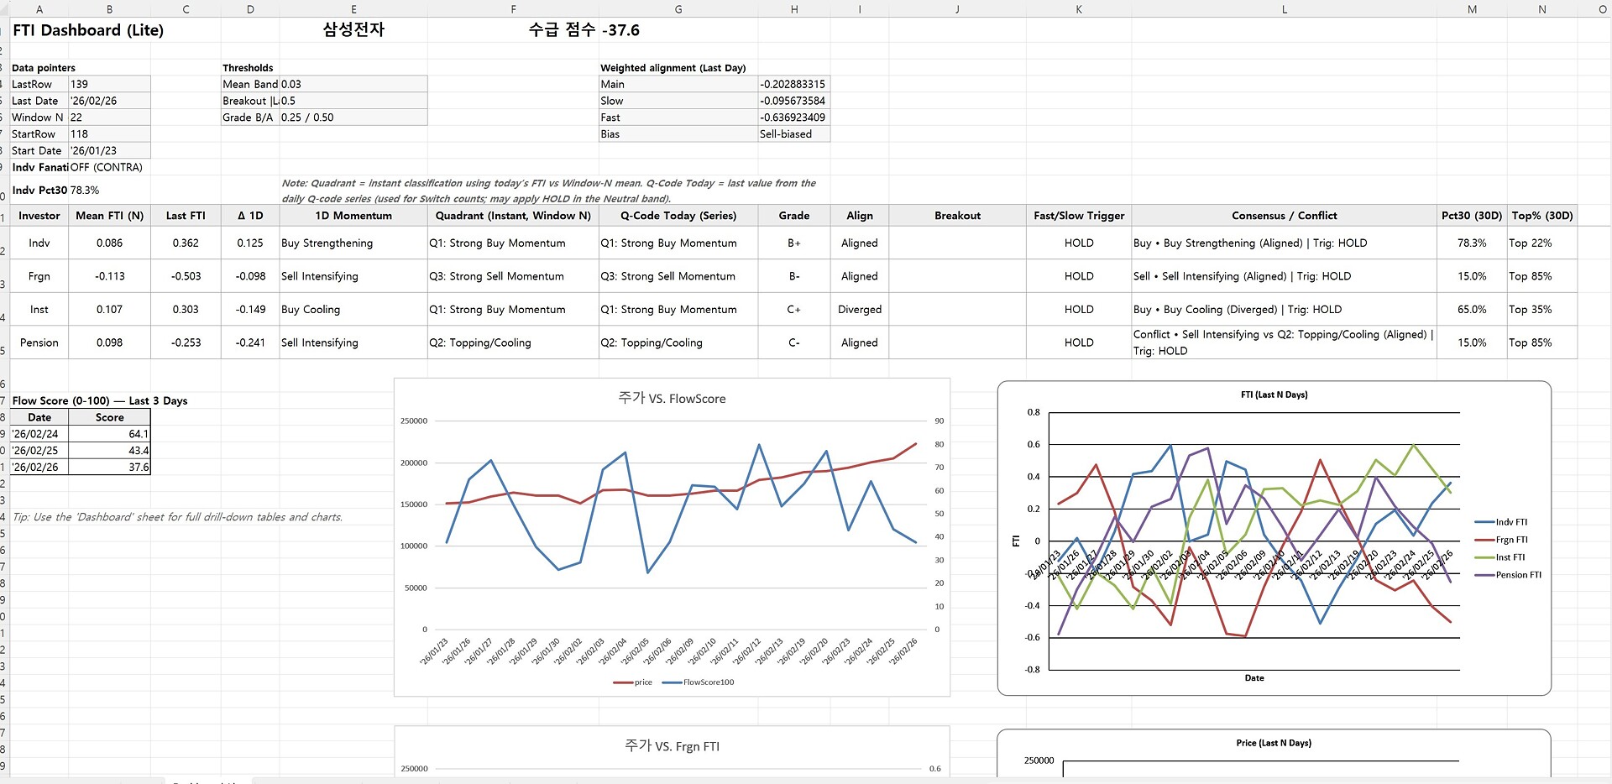Click the 'Inst FTI' legend entry
This screenshot has height=784, width=1612.
pos(1500,557)
